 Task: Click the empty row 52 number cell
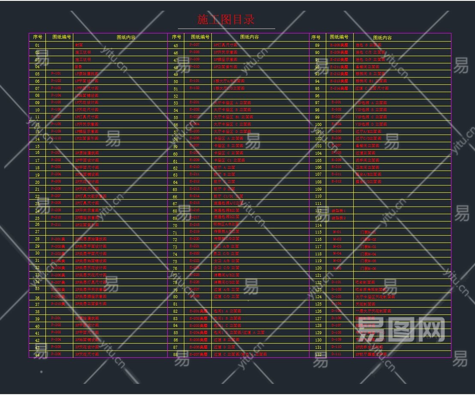pyautogui.click(x=176, y=96)
